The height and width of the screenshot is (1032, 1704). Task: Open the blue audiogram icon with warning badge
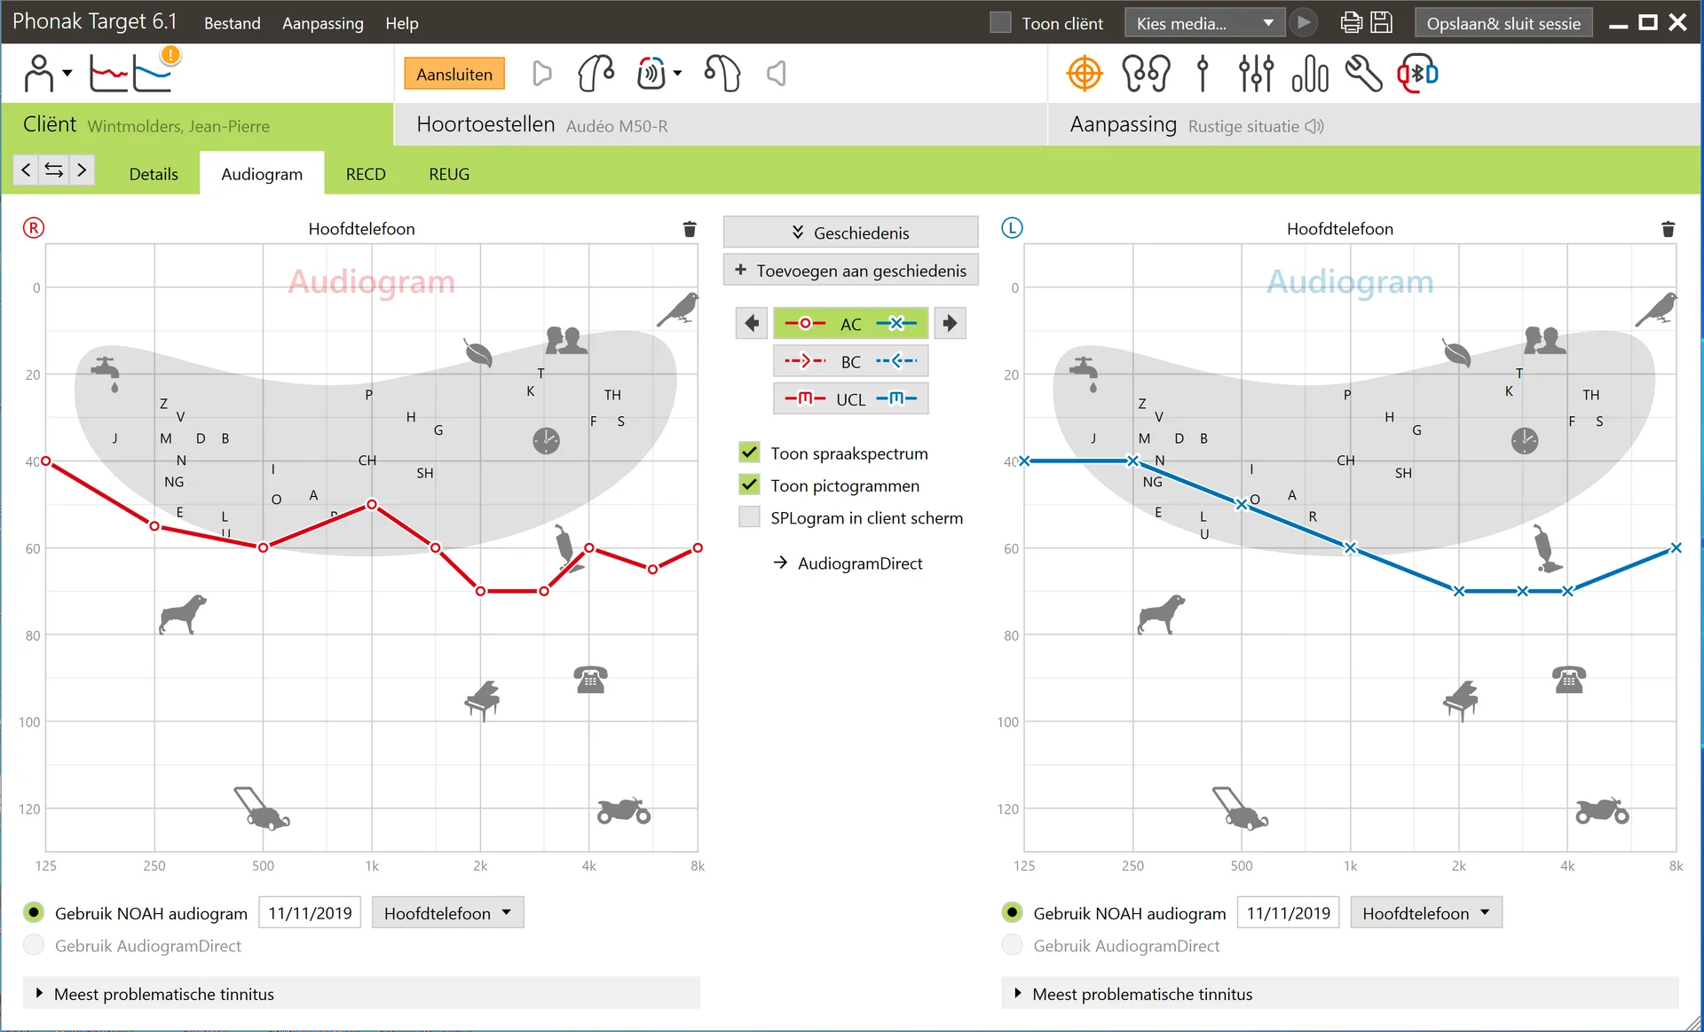[x=154, y=73]
